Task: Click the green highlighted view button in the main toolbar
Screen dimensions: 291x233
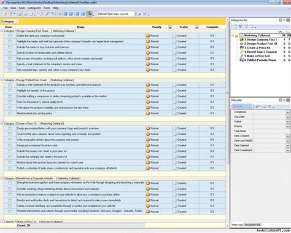Action: pos(90,14)
